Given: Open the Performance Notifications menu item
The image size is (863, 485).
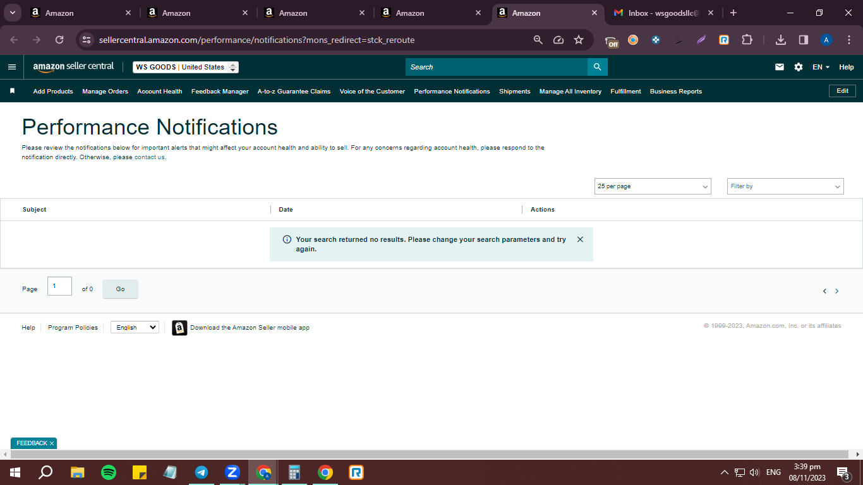Looking at the screenshot, I should [x=452, y=92].
